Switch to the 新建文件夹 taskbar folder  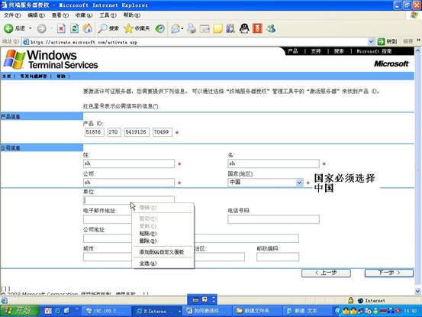[x=256, y=311]
